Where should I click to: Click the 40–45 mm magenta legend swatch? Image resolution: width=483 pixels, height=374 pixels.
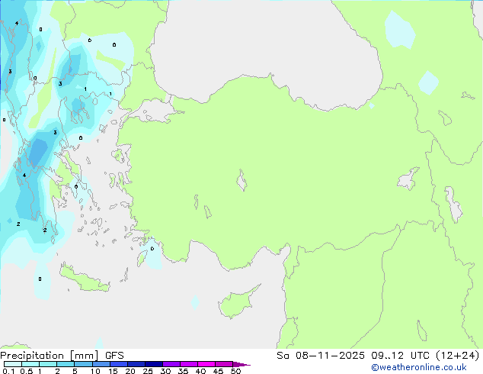click(206, 364)
